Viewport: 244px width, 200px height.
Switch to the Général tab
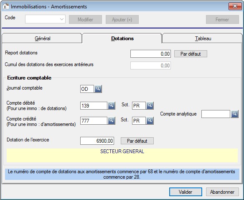[x=42, y=38]
